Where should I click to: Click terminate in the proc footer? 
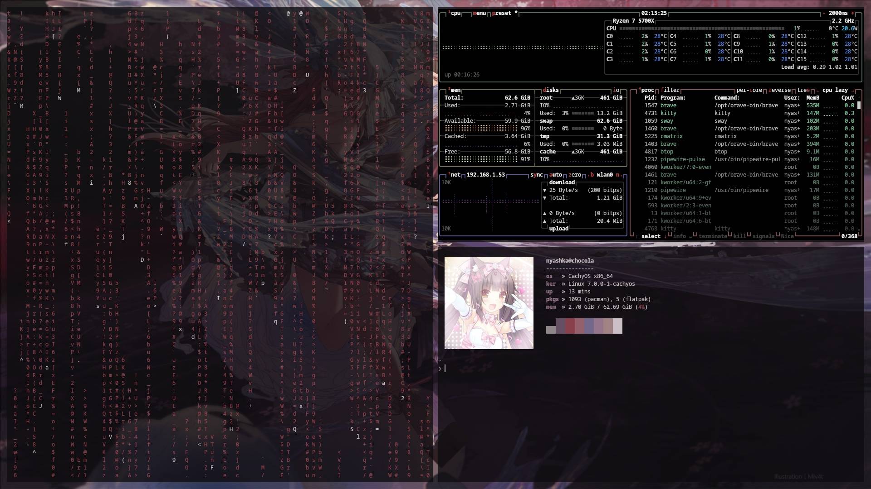point(713,236)
